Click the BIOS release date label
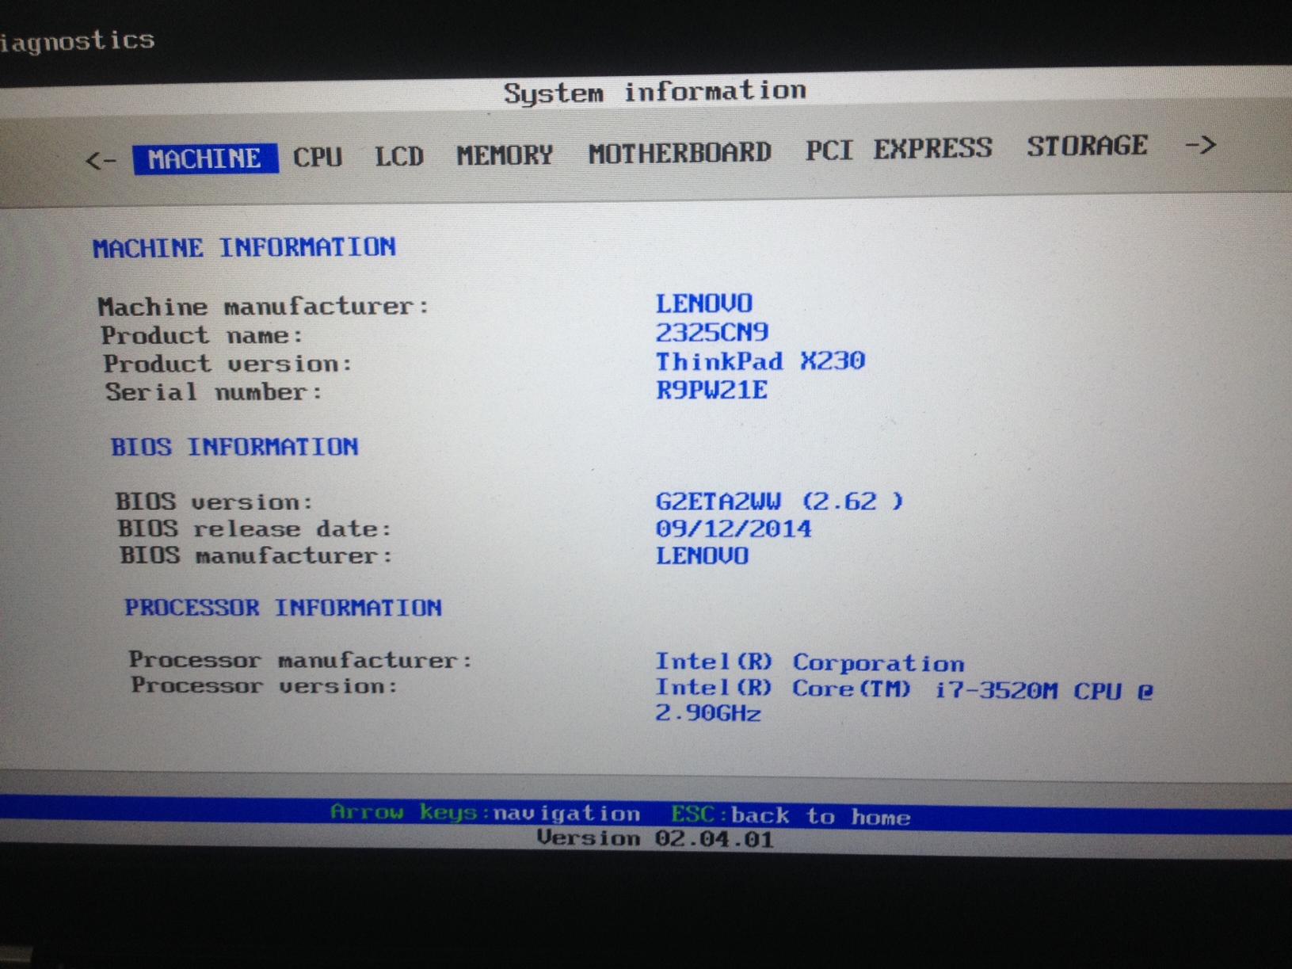 [254, 528]
